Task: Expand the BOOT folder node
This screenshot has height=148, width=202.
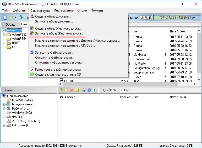Action: click(4, 43)
